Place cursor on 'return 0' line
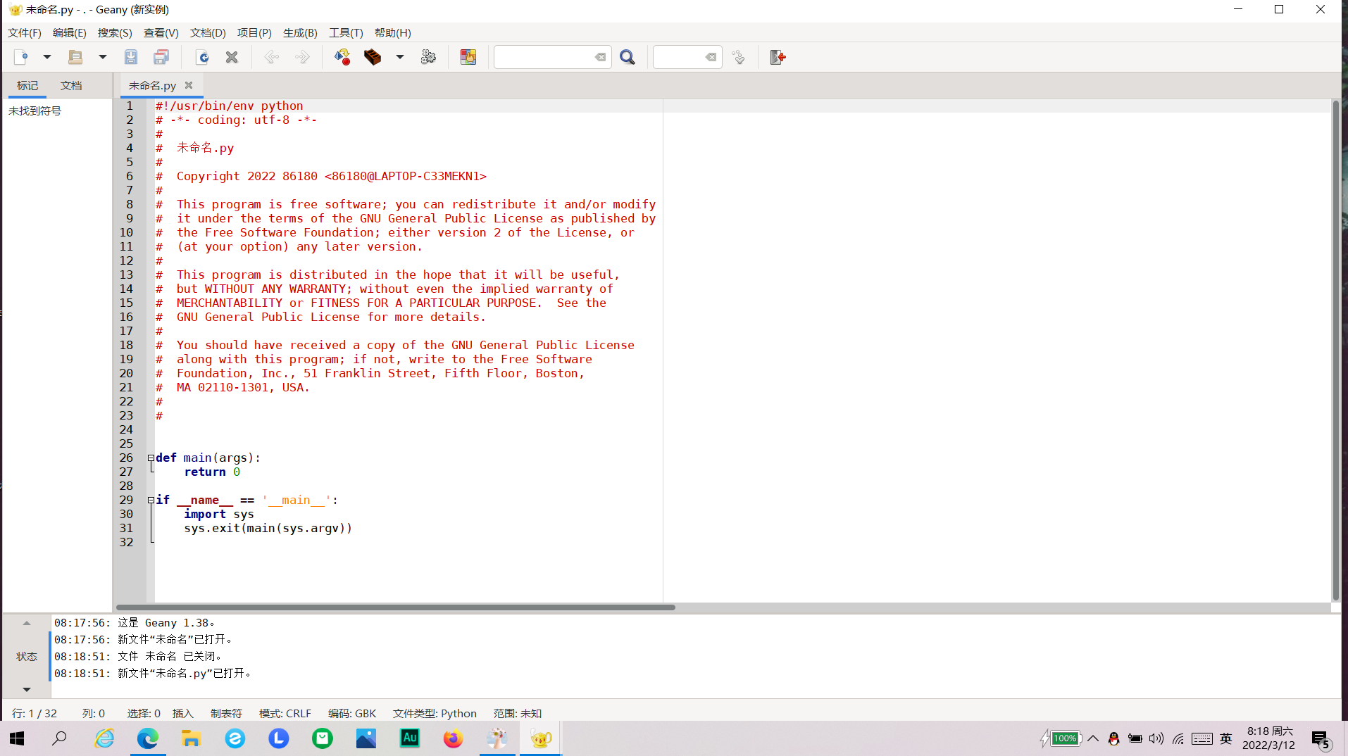Viewport: 1348px width, 756px height. (x=212, y=472)
